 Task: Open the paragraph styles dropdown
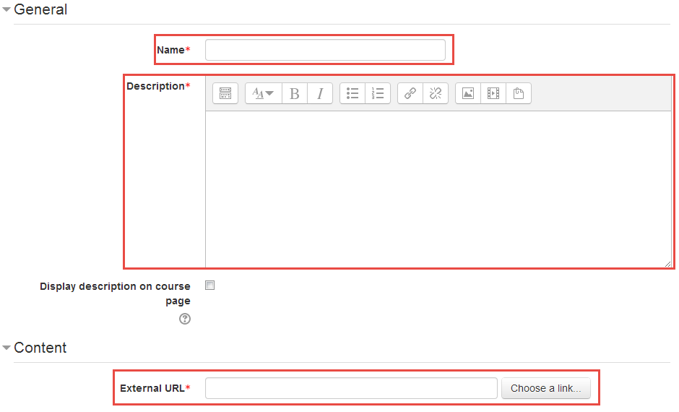pyautogui.click(x=263, y=93)
